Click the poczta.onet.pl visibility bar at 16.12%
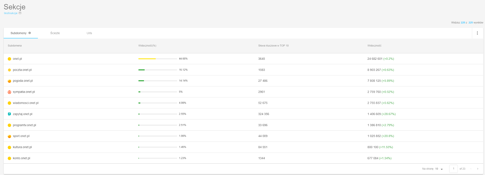485x175 pixels. coord(158,70)
